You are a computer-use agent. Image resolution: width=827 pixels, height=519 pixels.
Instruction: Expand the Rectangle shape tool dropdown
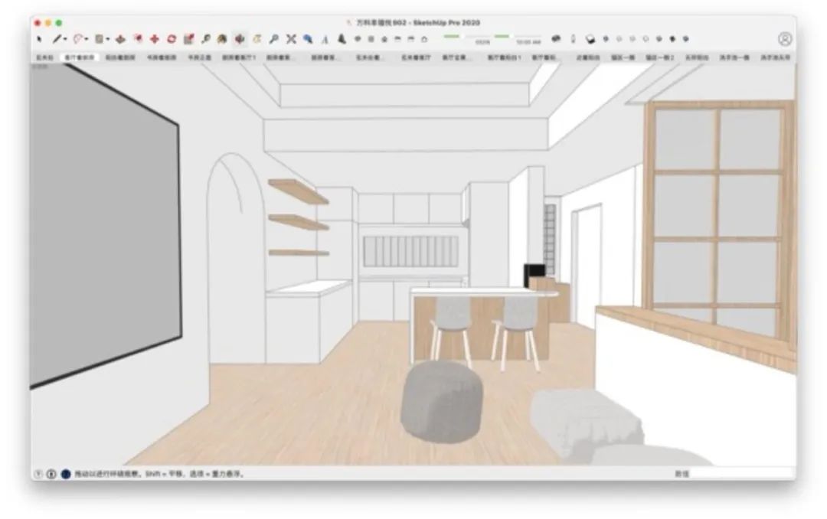[x=108, y=38]
